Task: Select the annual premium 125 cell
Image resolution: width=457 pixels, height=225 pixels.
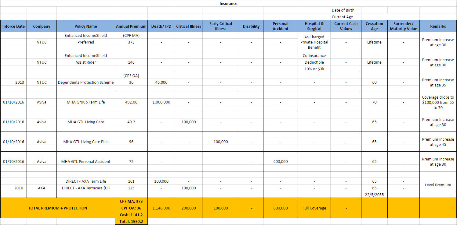Action: click(x=131, y=188)
